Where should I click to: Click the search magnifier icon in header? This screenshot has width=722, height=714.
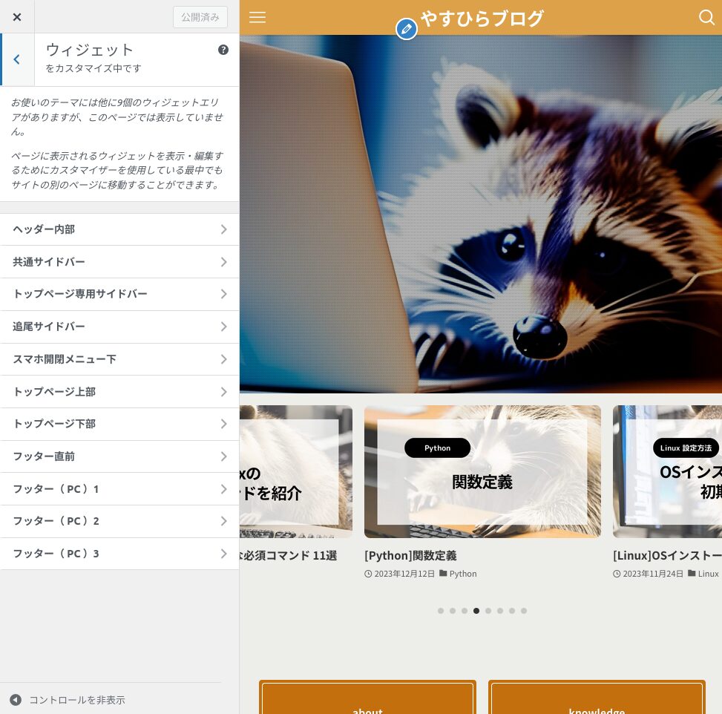706,18
